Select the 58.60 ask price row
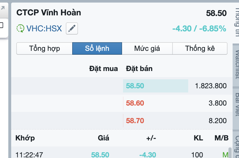 [x=135, y=103]
